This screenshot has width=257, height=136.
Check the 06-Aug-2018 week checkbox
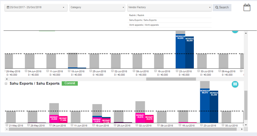[220, 71]
